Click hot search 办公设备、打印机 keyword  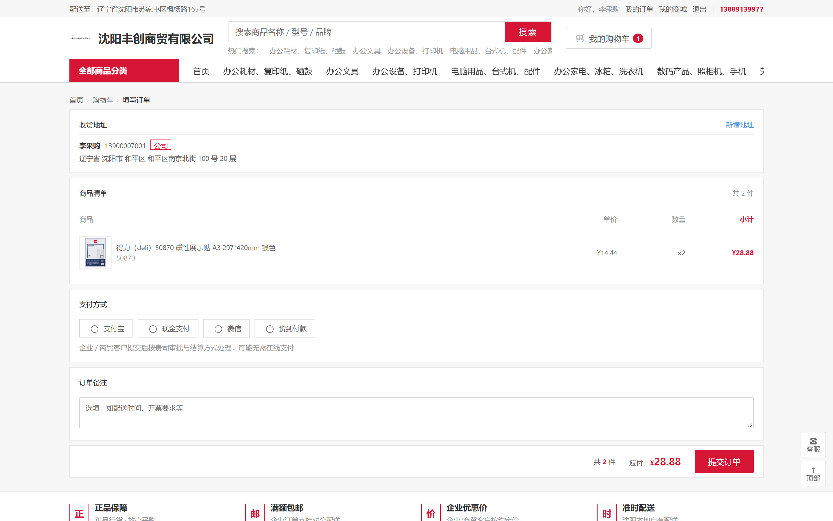pyautogui.click(x=415, y=51)
